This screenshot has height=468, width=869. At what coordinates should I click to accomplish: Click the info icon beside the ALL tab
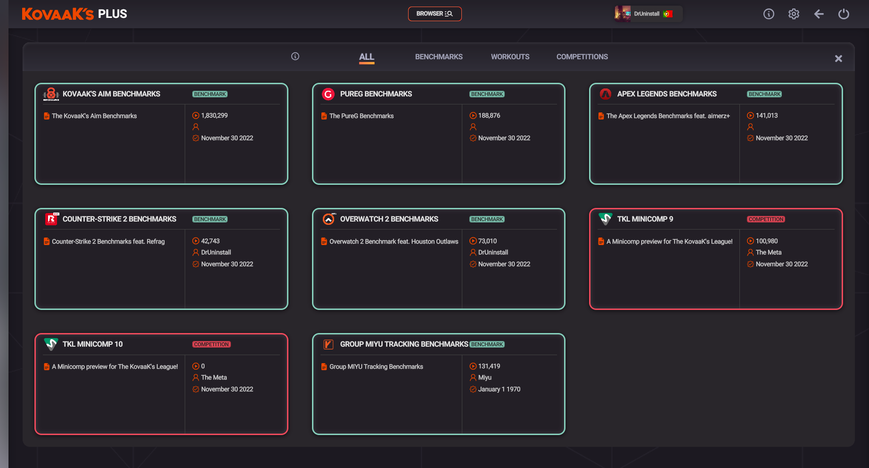pyautogui.click(x=295, y=56)
